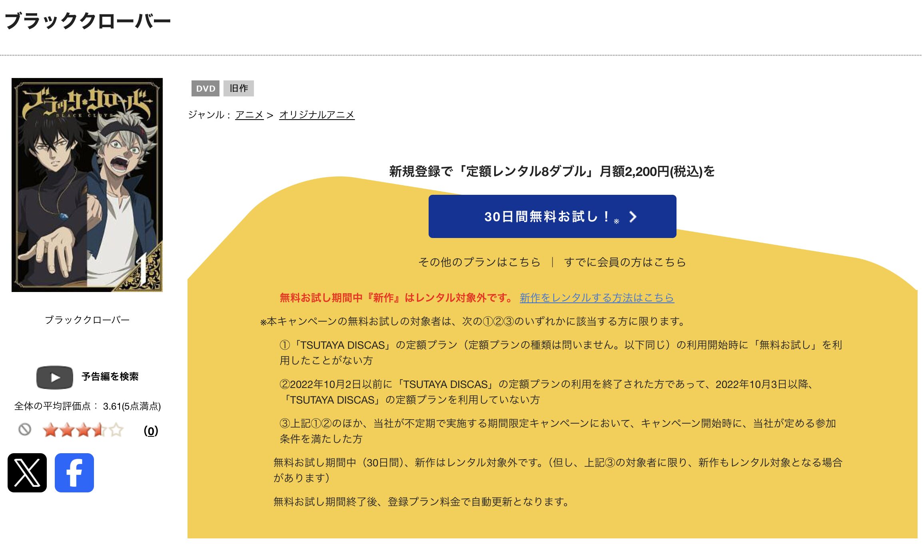Screen dimensions: 922x544
Task: Rate one star
Action: [51, 430]
